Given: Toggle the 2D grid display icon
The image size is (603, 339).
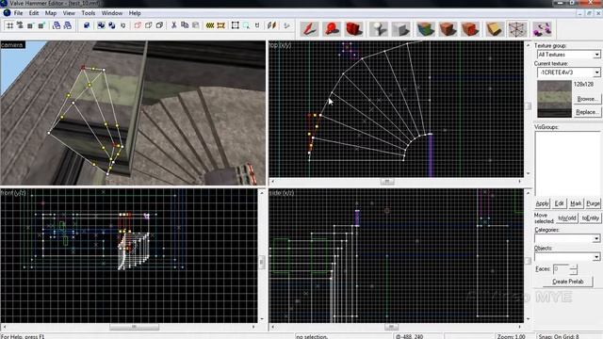Looking at the screenshot, I should [x=10, y=25].
